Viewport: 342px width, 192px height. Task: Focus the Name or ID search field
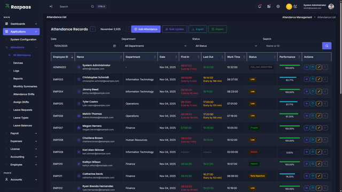point(292,46)
